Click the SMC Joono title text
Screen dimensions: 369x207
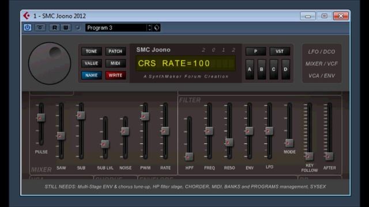[153, 50]
